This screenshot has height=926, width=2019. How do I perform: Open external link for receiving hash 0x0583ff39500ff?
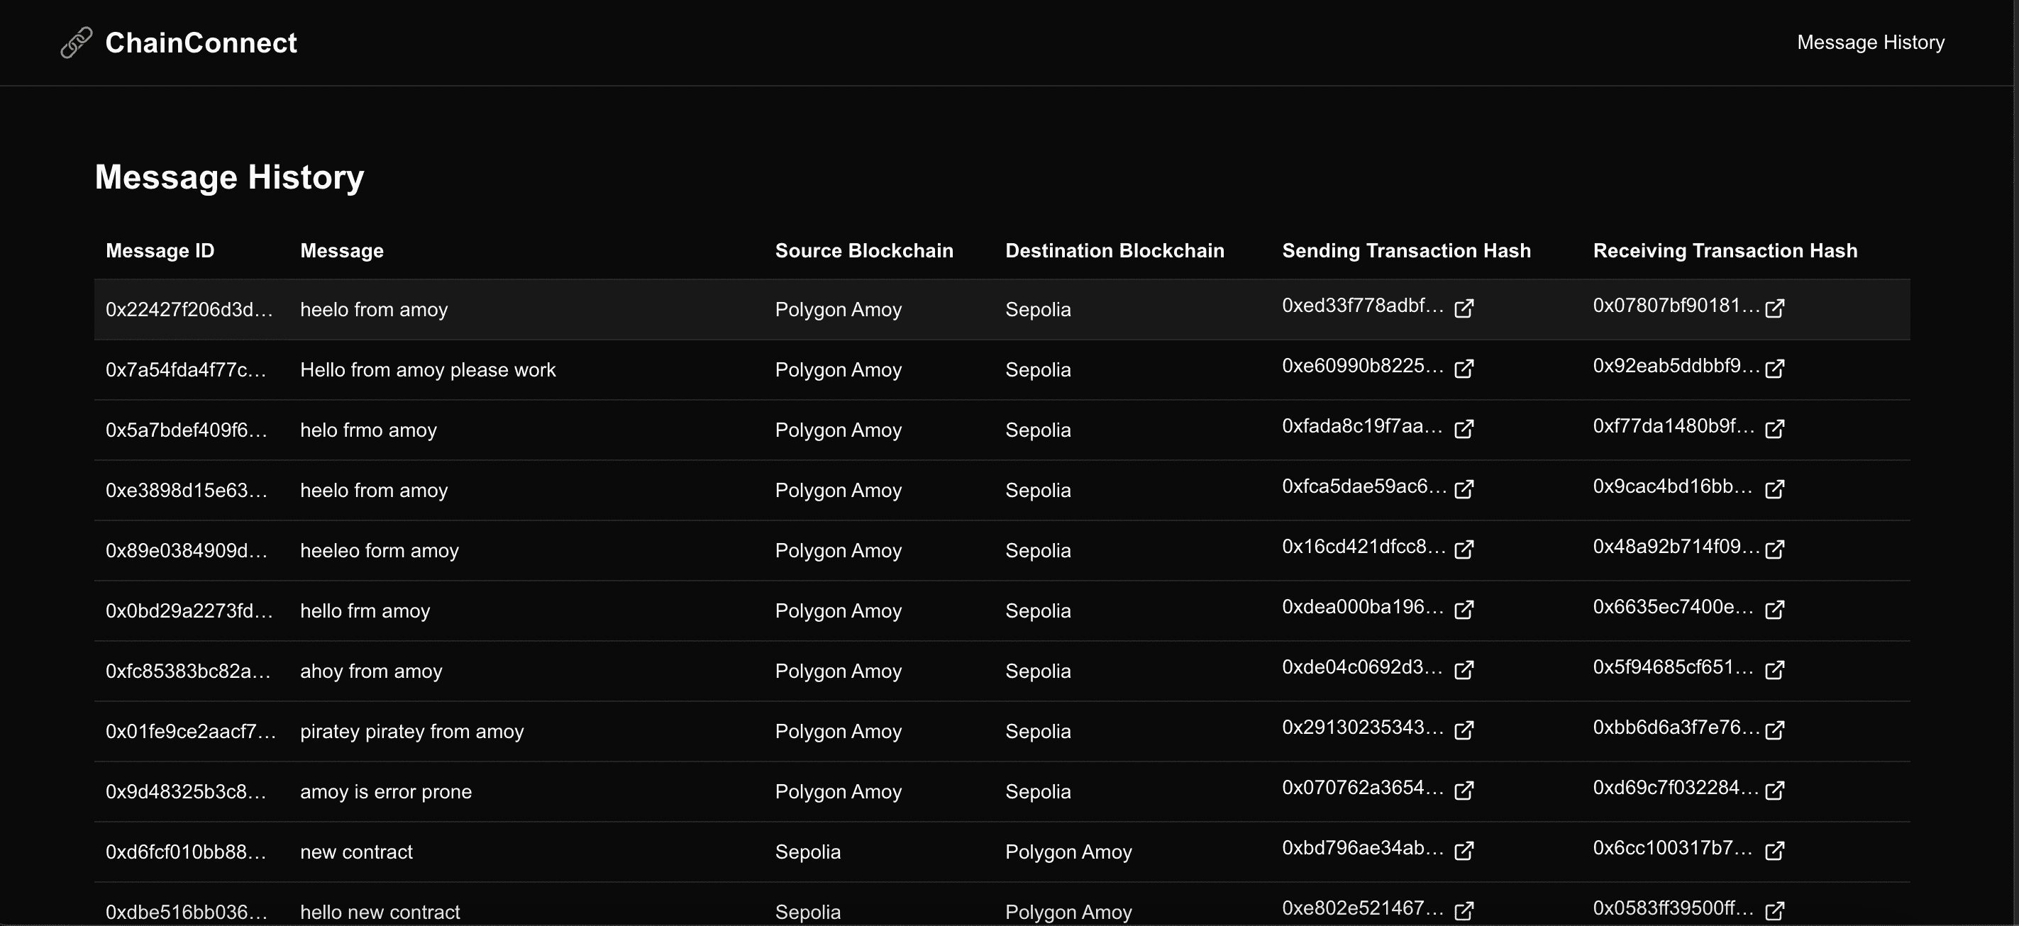pos(1774,911)
